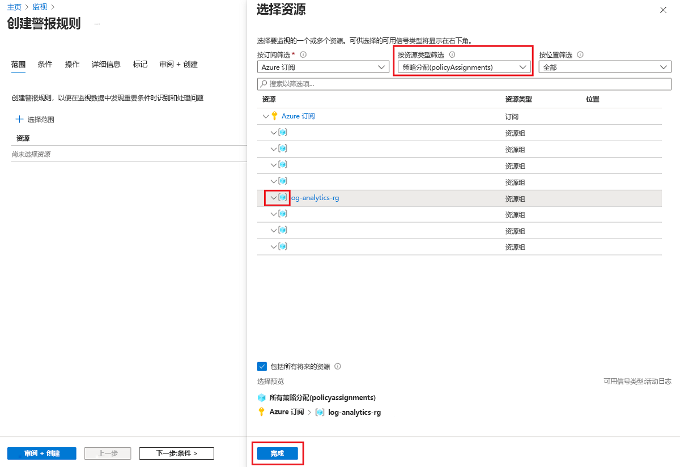This screenshot has width=680, height=467.
Task: Switch to the 详细信息 tab
Action: click(106, 65)
